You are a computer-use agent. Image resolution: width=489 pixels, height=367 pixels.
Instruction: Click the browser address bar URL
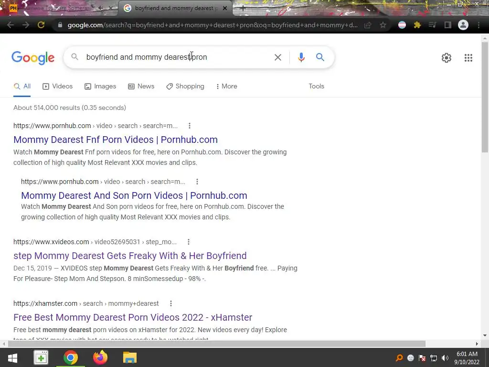(213, 25)
